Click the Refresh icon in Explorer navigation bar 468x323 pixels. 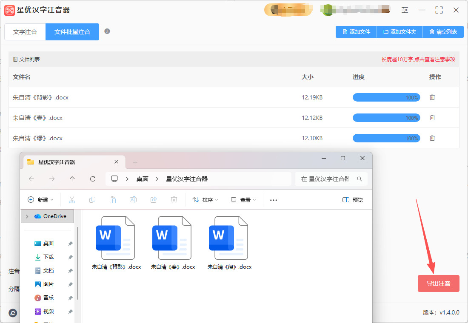coord(92,178)
